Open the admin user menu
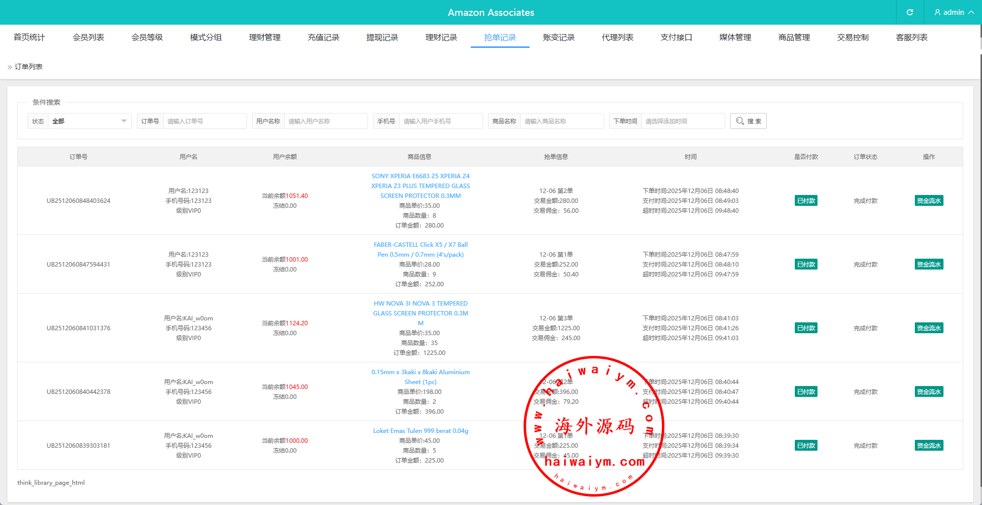 click(x=953, y=12)
